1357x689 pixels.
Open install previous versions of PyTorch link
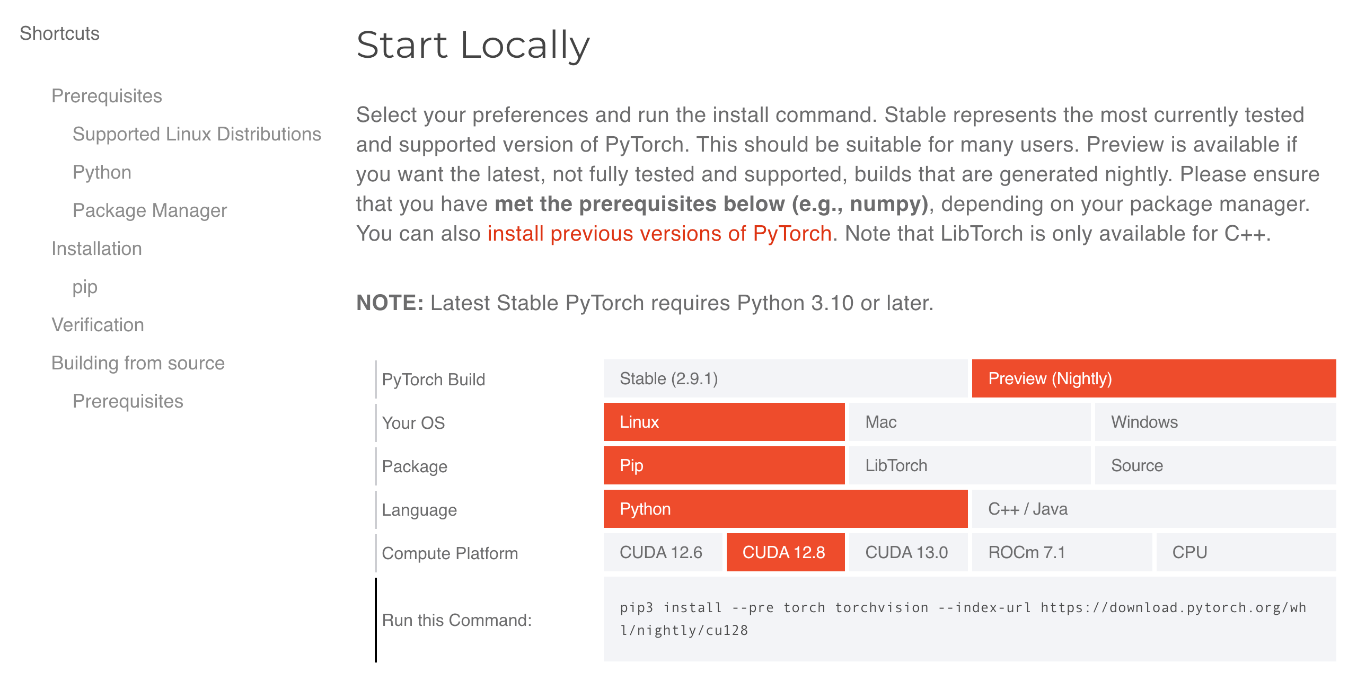tap(659, 234)
